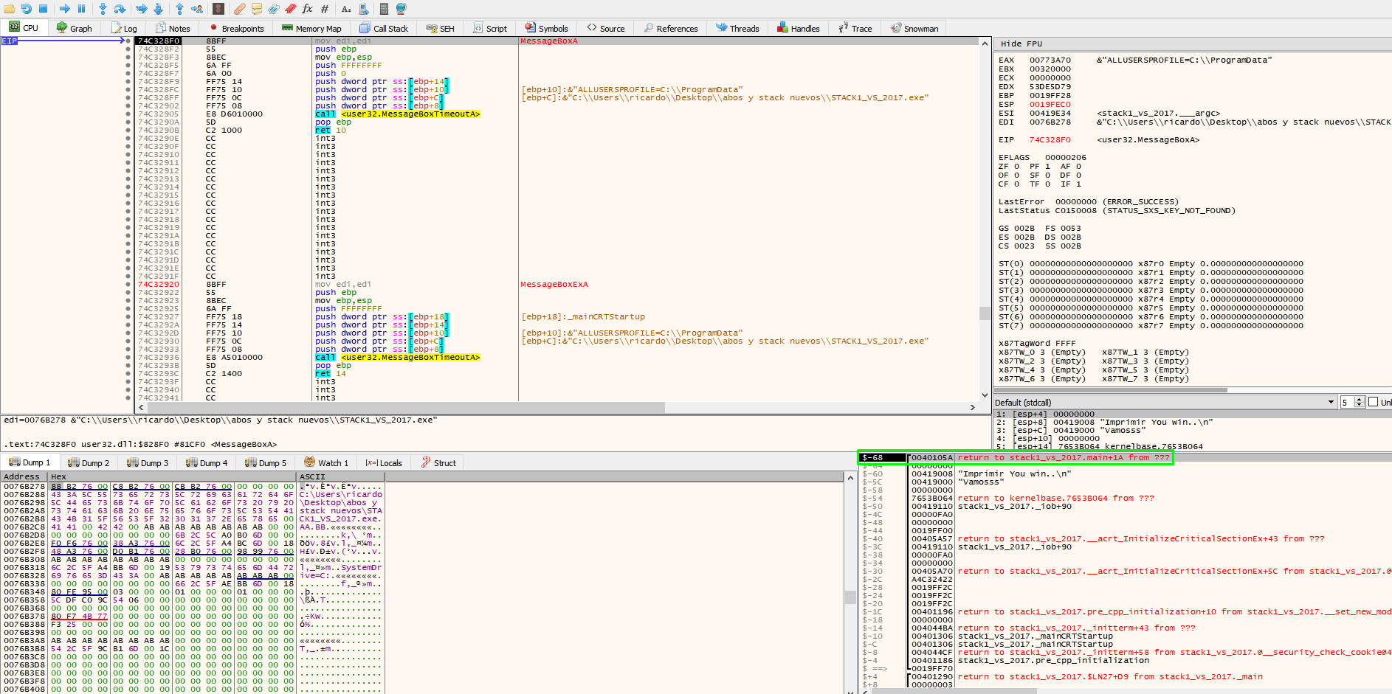The image size is (1392, 694).
Task: Step into the next instruction
Action: click(x=103, y=8)
